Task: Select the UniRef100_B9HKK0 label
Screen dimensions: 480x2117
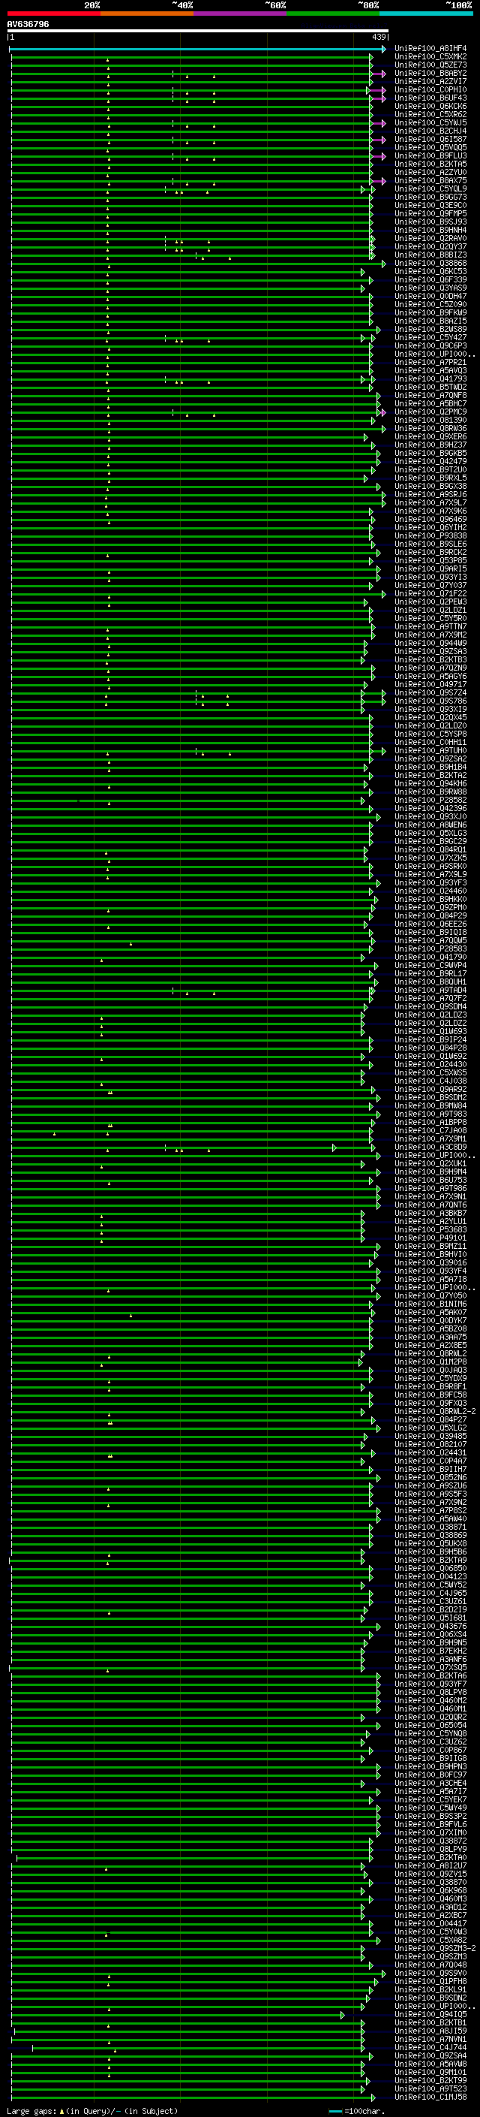Action: click(x=430, y=899)
